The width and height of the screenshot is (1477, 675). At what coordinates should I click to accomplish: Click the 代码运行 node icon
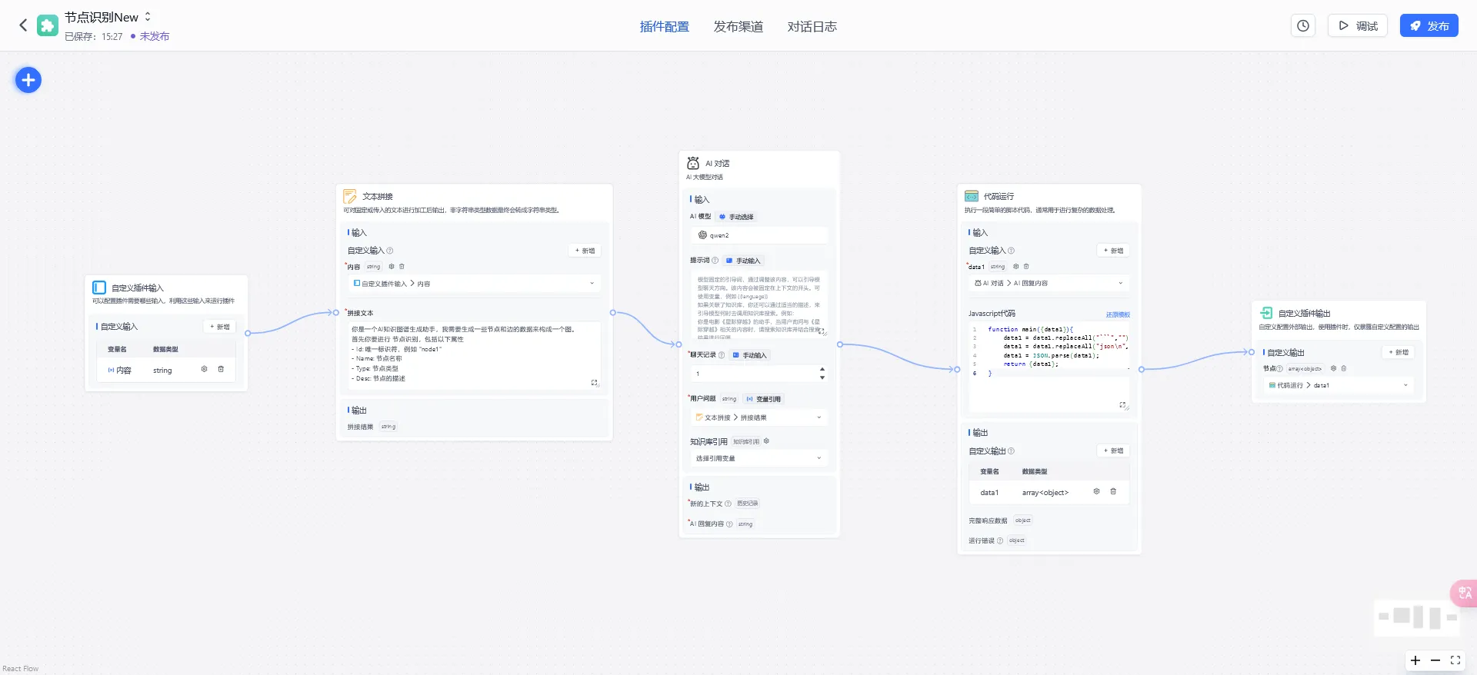click(x=972, y=196)
